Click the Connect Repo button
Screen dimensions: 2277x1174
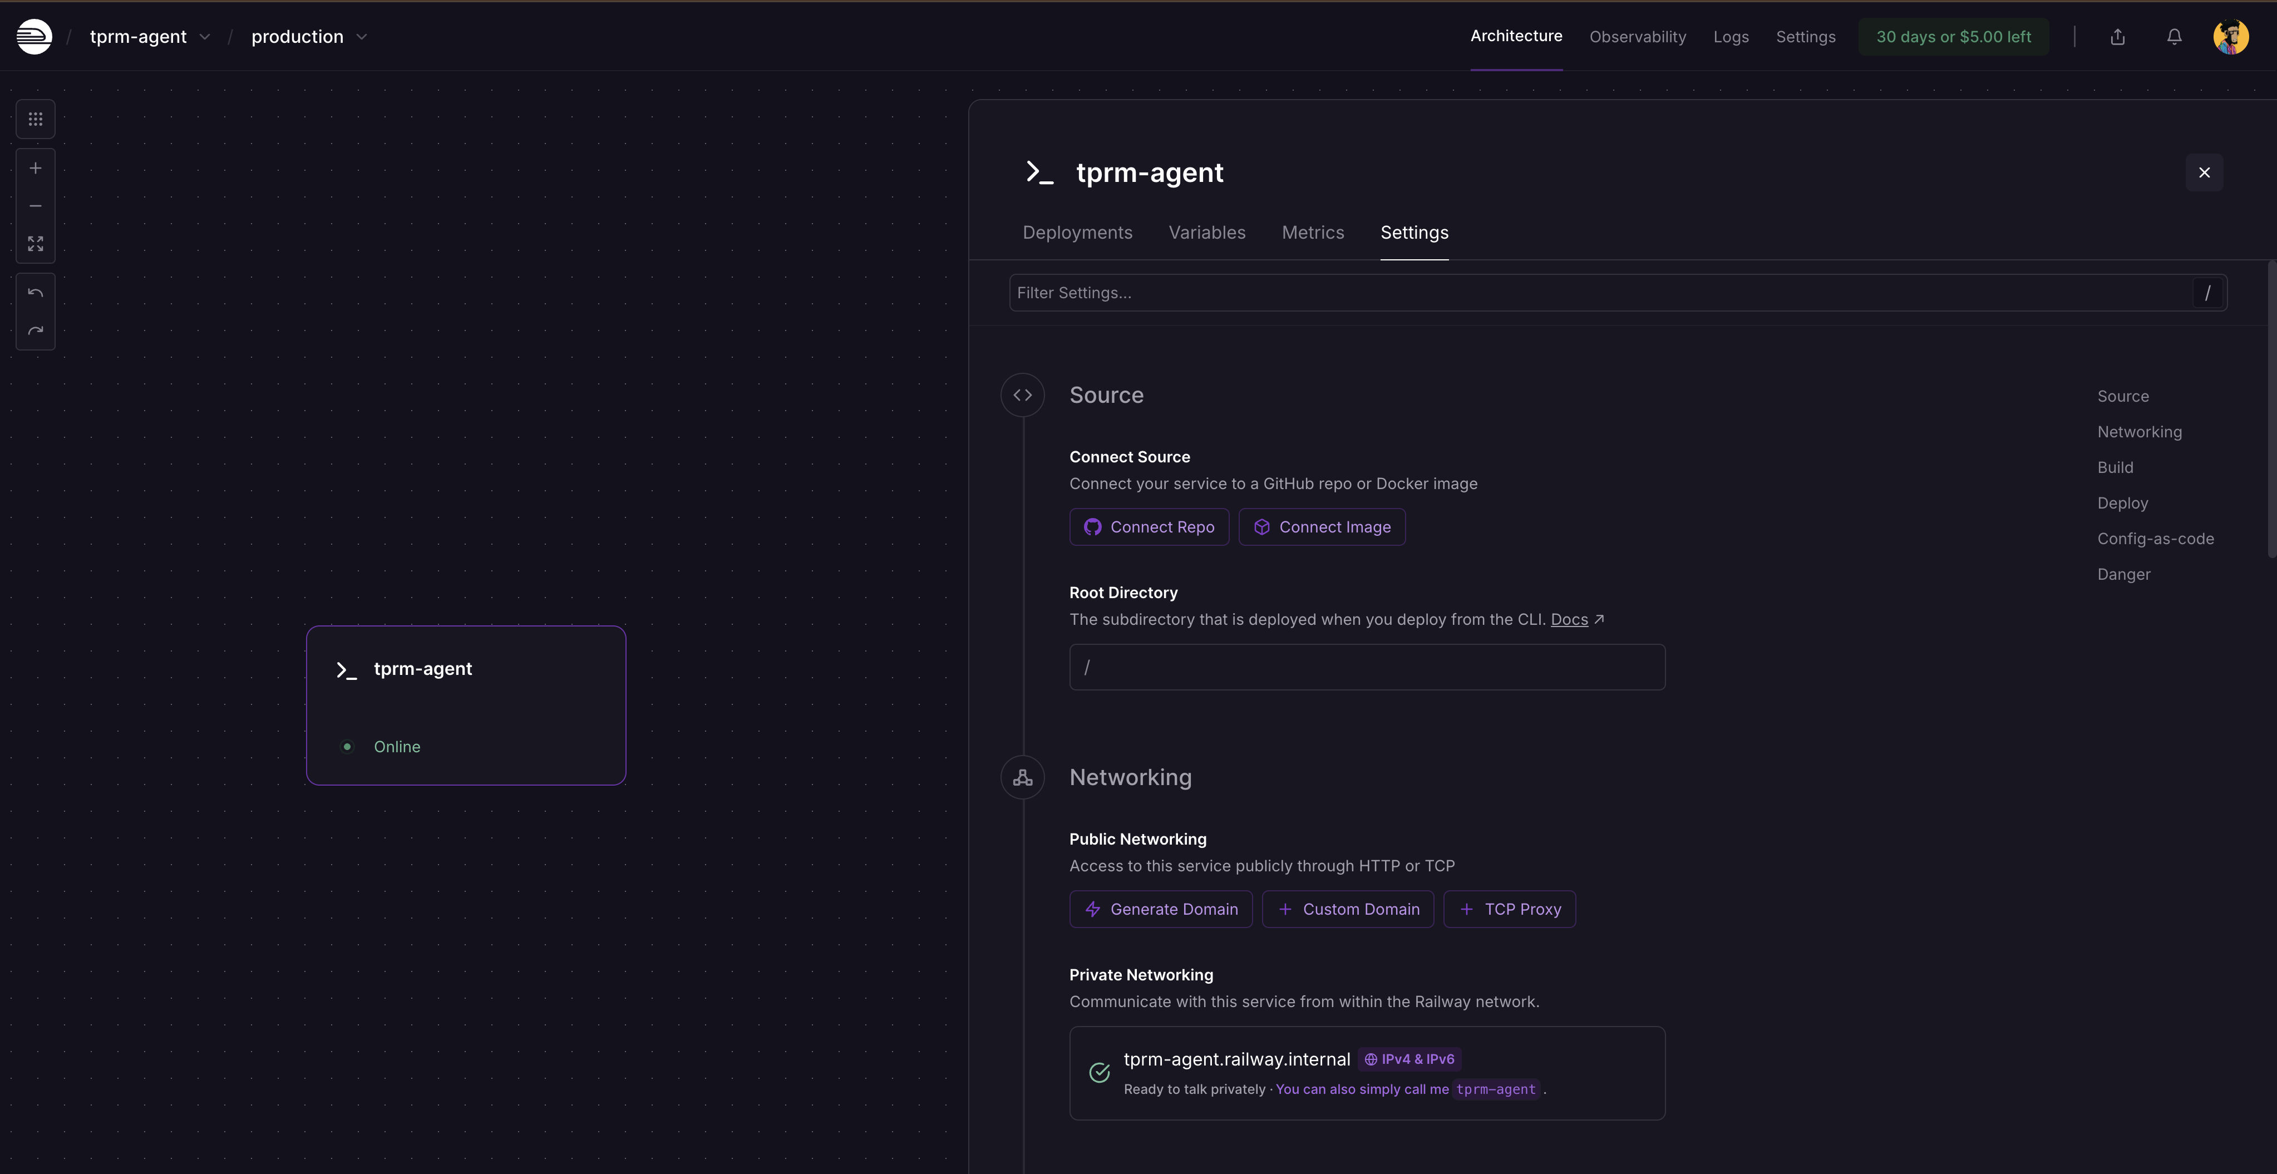(1148, 527)
